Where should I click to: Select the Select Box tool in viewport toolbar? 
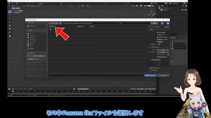pos(10,12)
